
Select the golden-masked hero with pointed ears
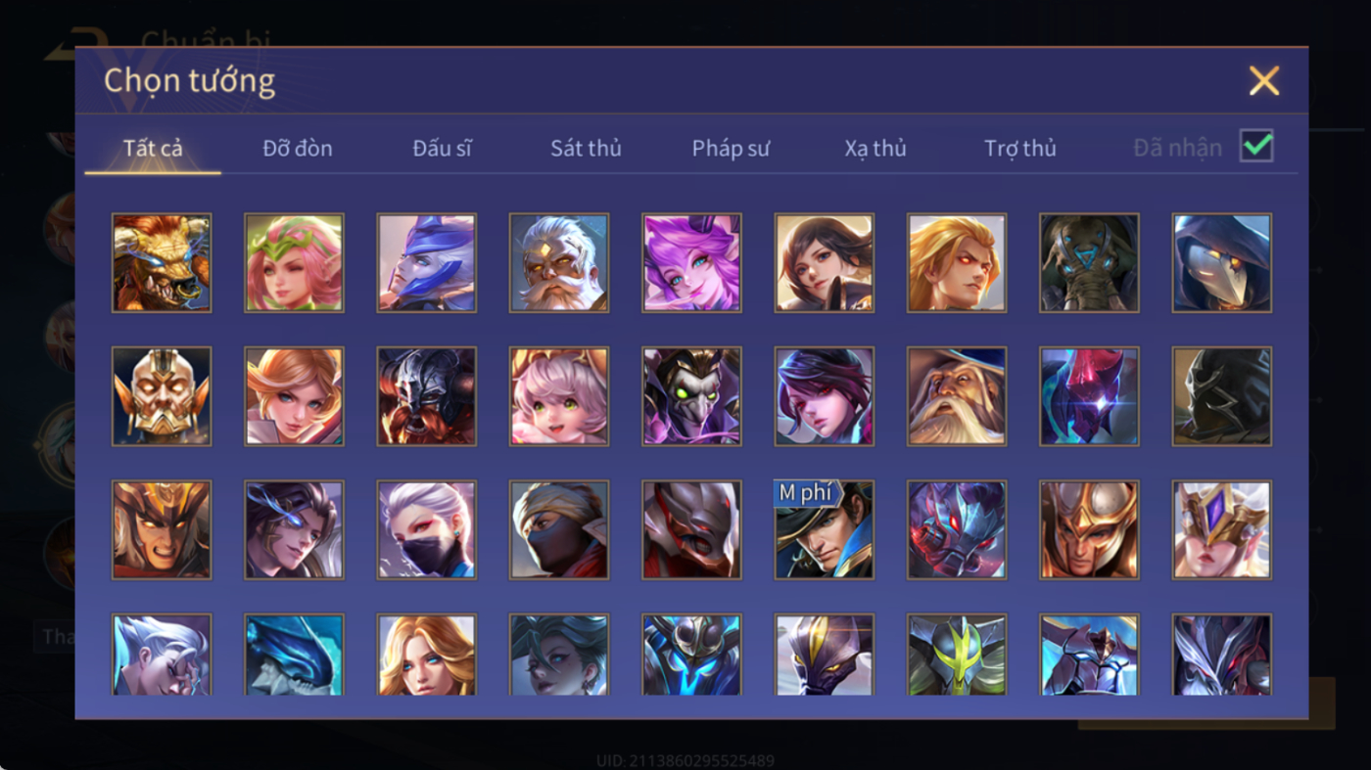pyautogui.click(x=162, y=396)
